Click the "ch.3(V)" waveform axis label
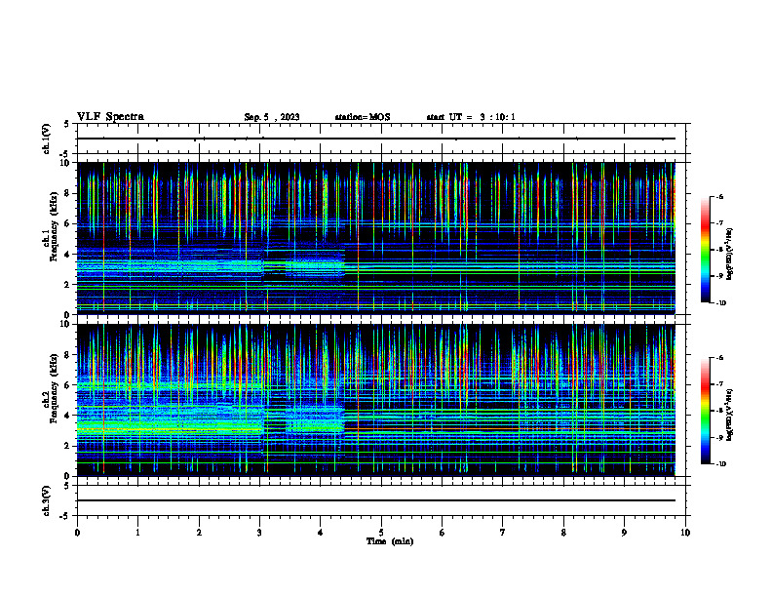The height and width of the screenshot is (597, 772). coord(47,500)
